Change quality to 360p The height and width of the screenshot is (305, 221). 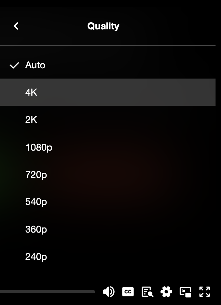[x=36, y=230]
